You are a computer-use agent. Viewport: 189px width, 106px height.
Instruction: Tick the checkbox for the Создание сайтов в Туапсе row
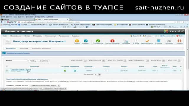7,71
